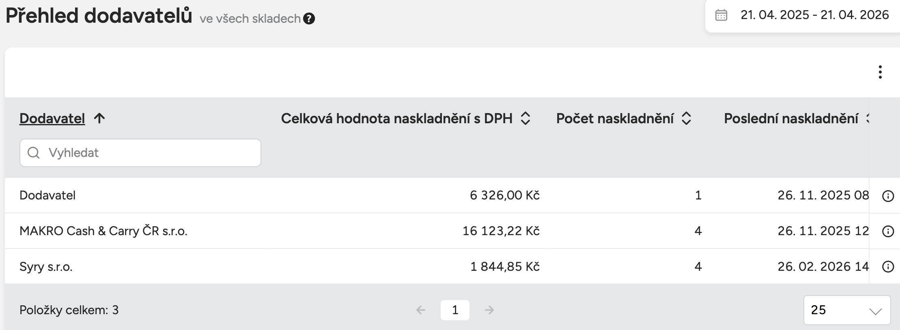Show info for Syry s.r.o.
Image resolution: width=900 pixels, height=330 pixels.
pos(888,267)
